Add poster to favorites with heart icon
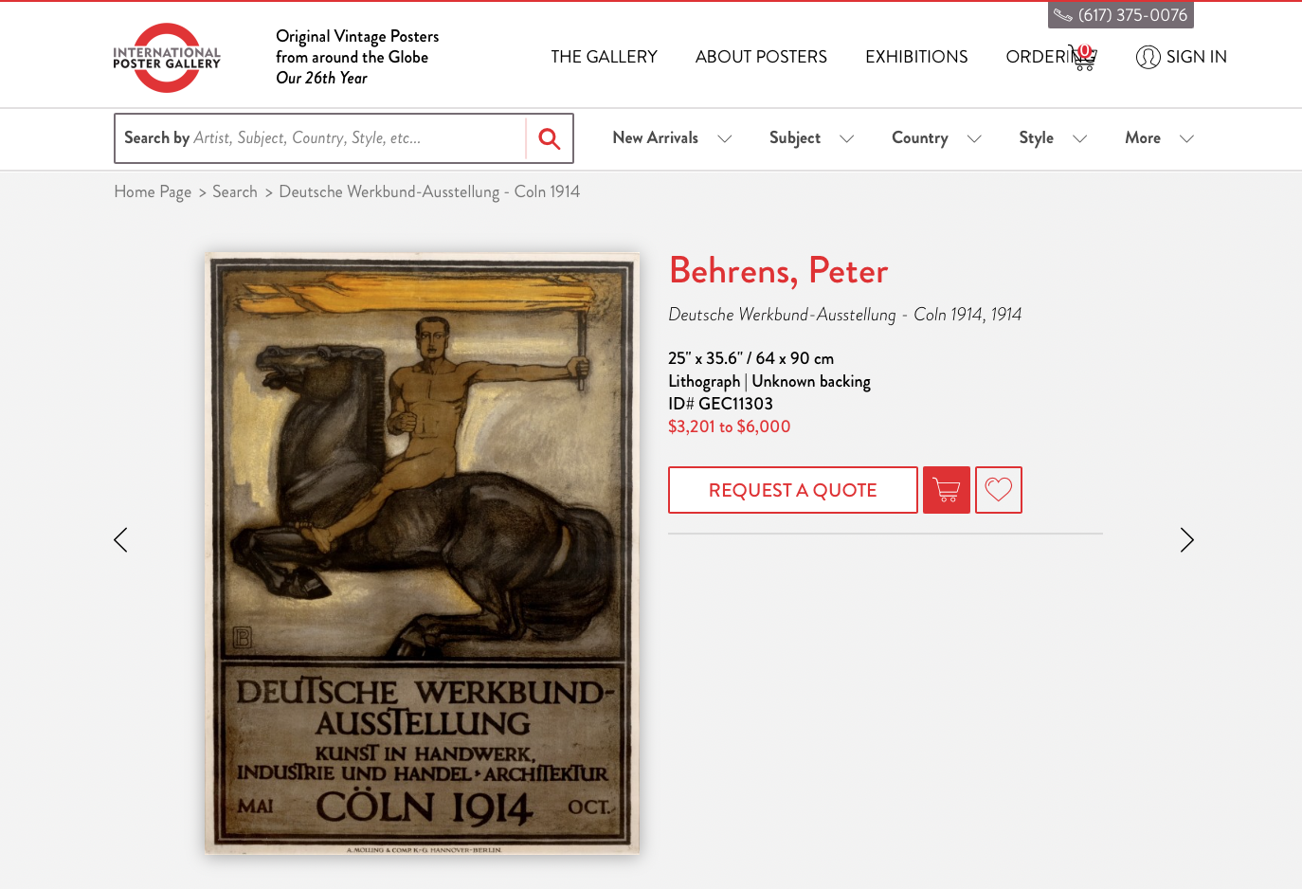 999,490
